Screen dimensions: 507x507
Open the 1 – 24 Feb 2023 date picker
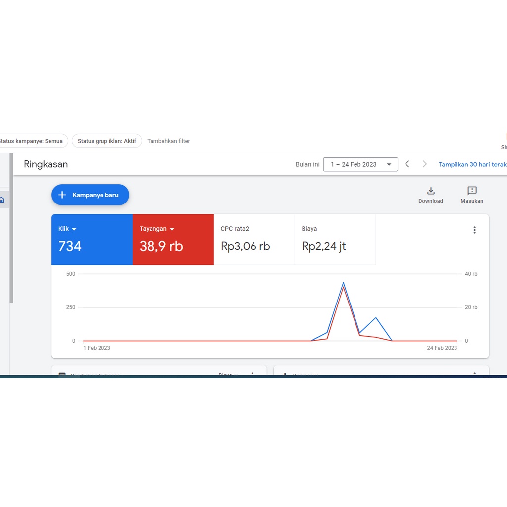tap(360, 164)
